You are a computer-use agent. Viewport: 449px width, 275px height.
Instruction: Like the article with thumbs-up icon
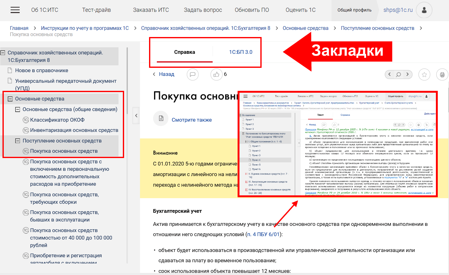click(x=216, y=74)
